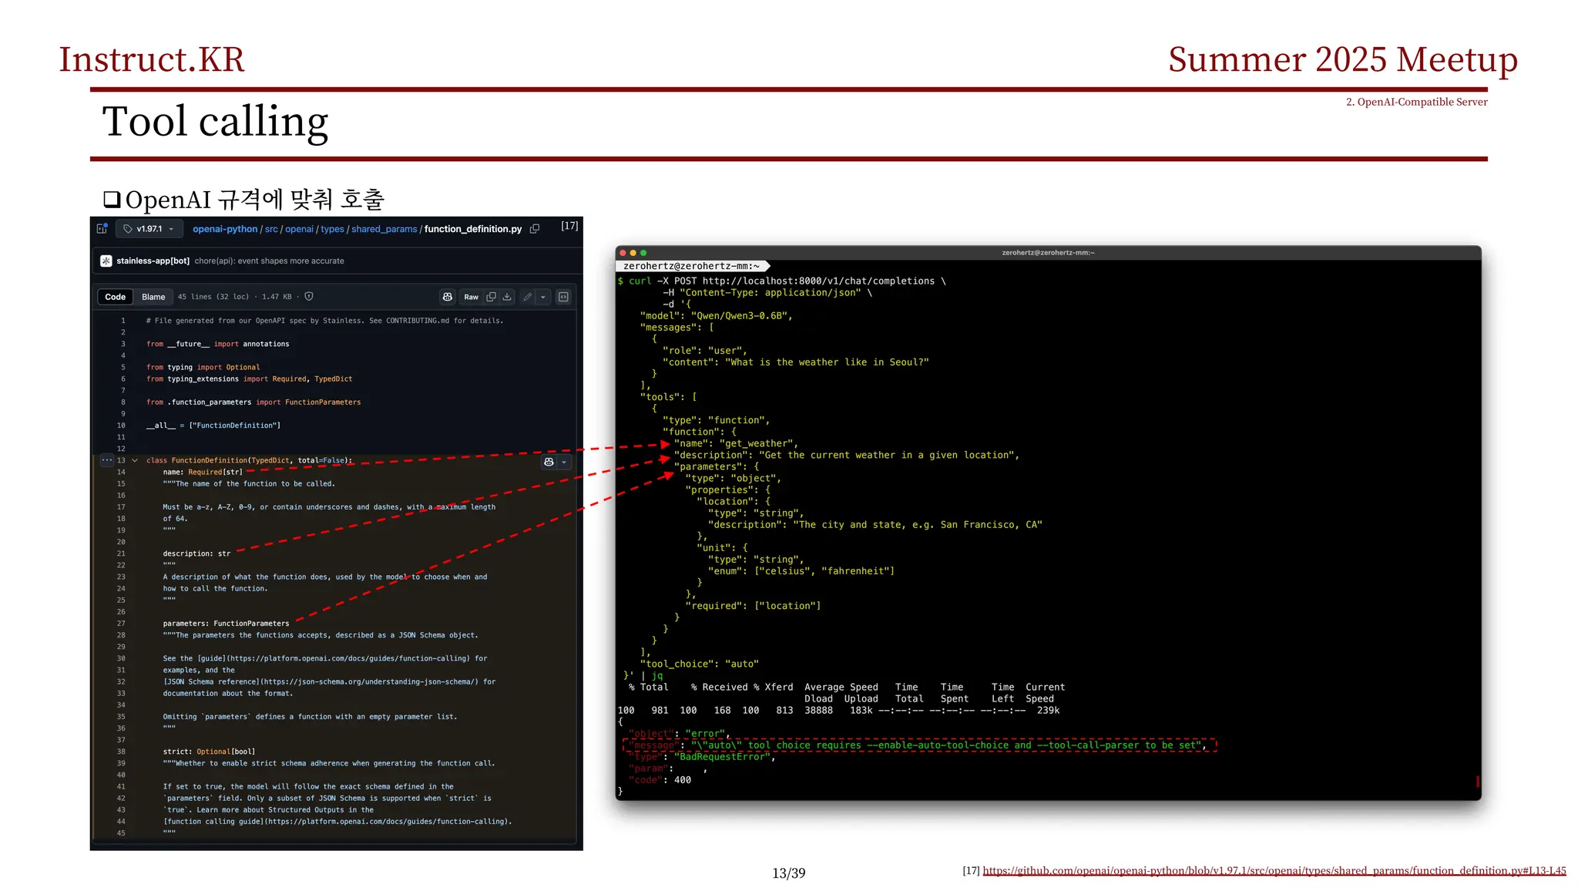This screenshot has width=1578, height=888.
Task: Click '"BadRequestError"' in terminal output
Action: coord(722,757)
